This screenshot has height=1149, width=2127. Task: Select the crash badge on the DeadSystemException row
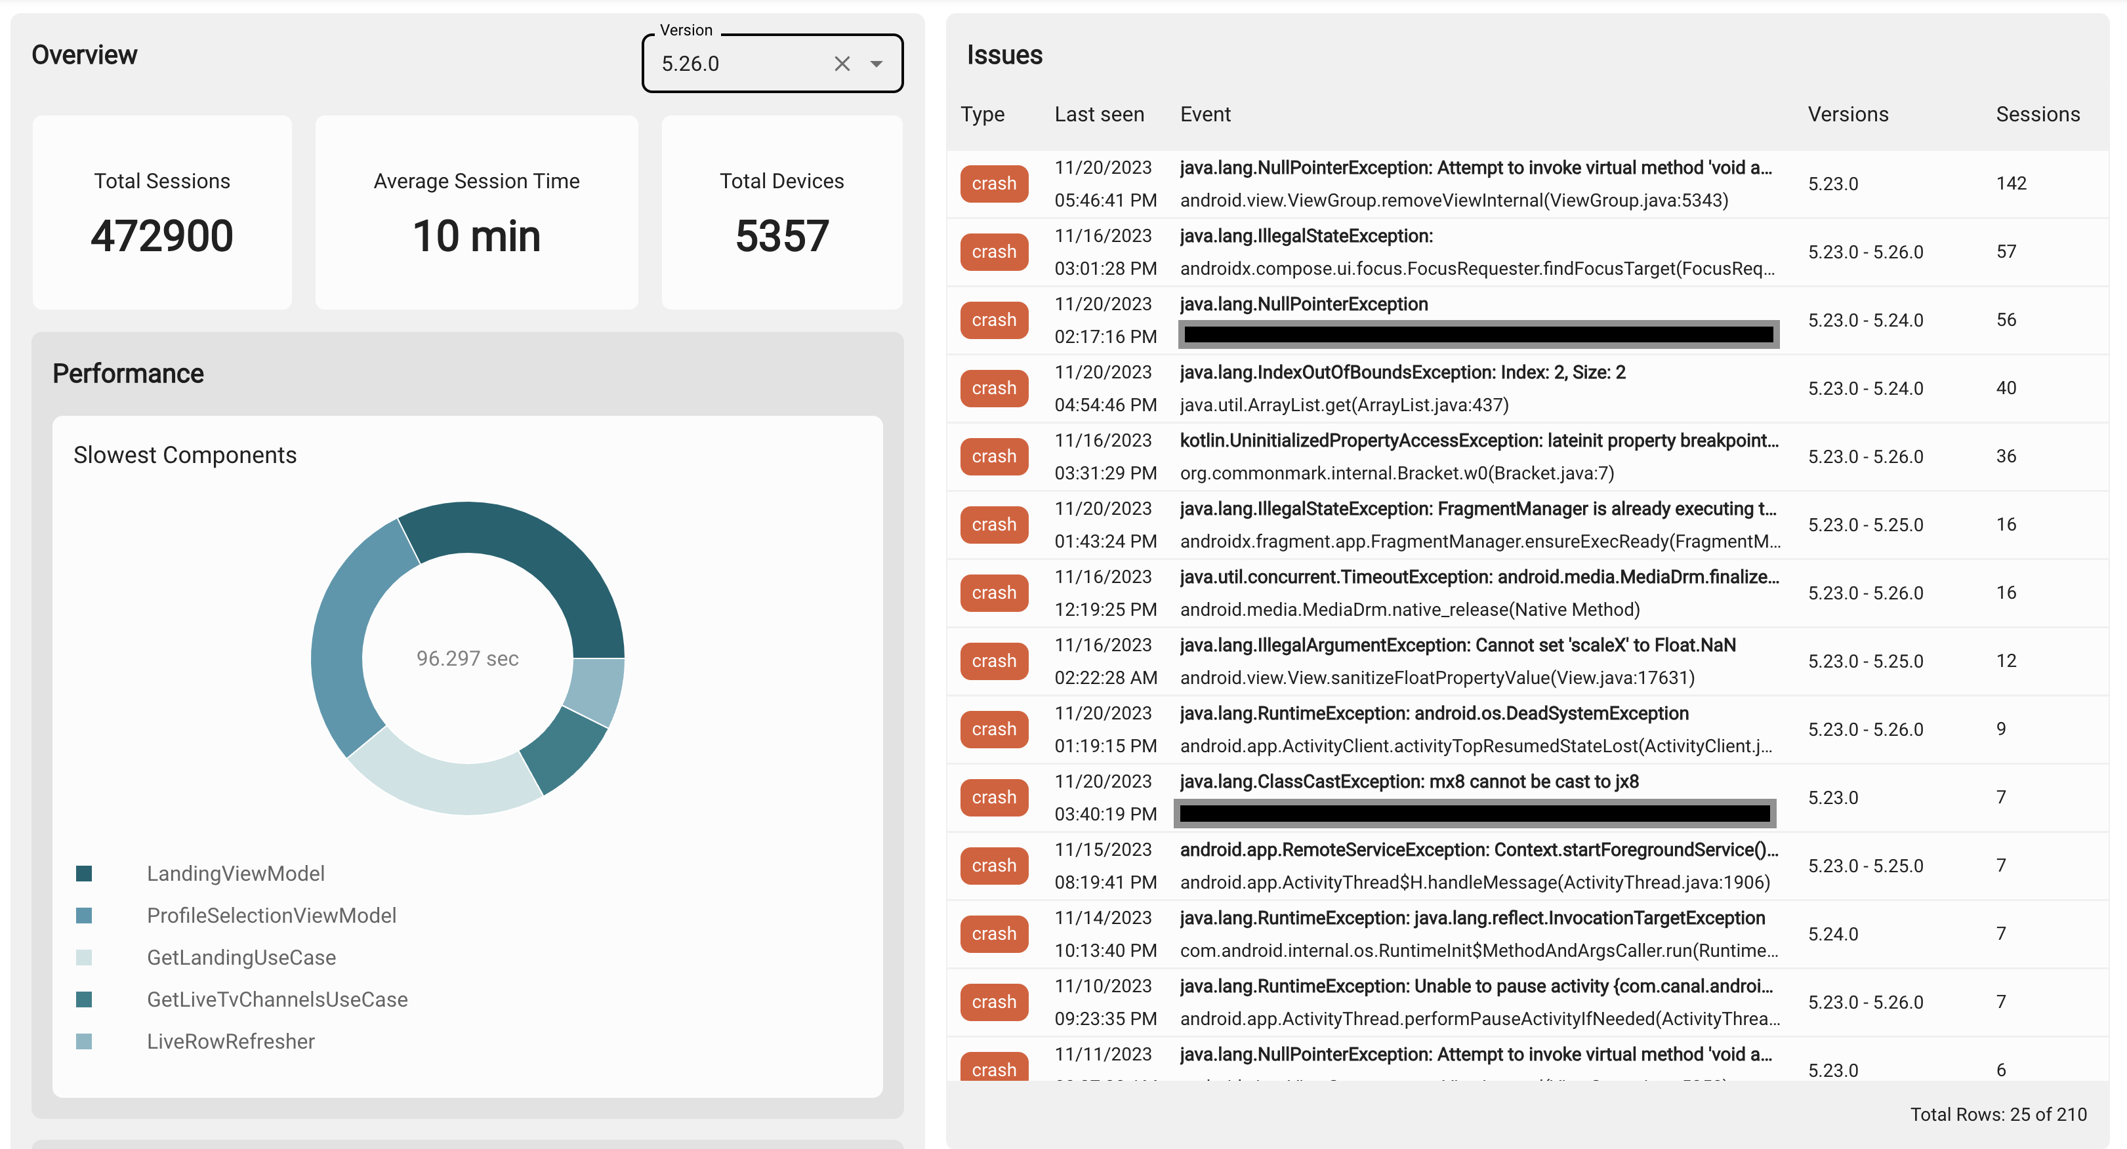pyautogui.click(x=994, y=729)
